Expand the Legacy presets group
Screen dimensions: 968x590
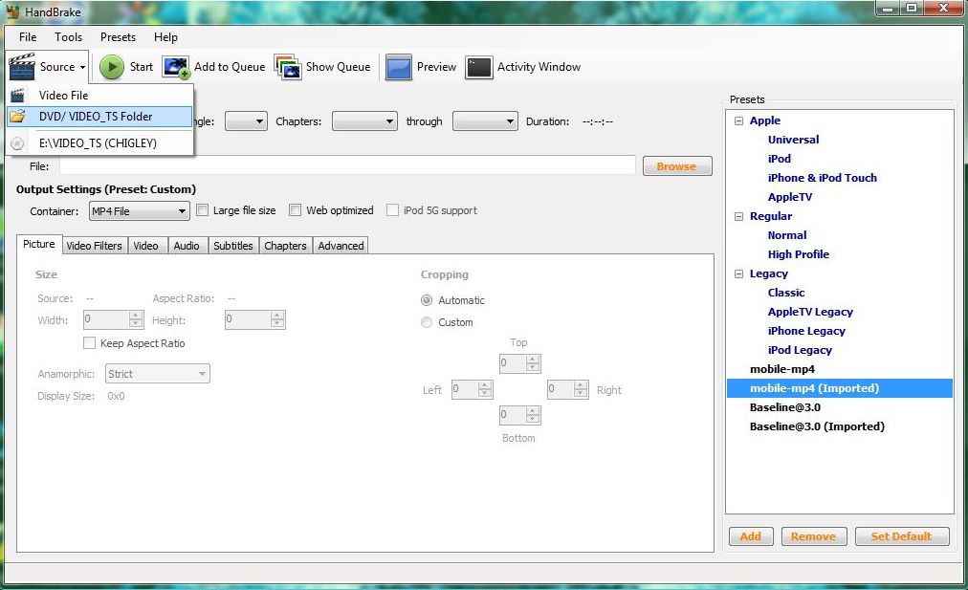[738, 273]
